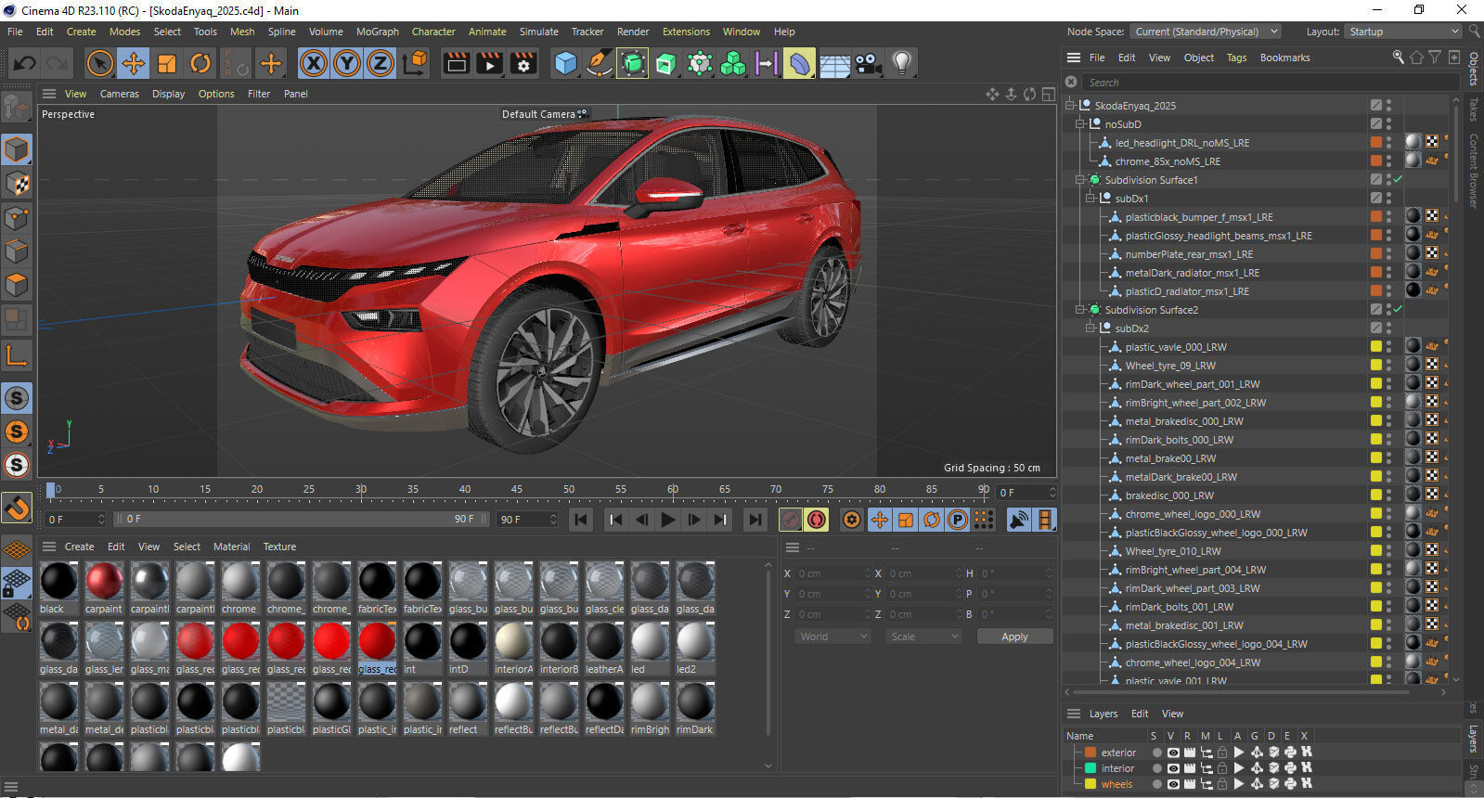
Task: Collapse the subDx1 tree node
Action: point(1090,199)
